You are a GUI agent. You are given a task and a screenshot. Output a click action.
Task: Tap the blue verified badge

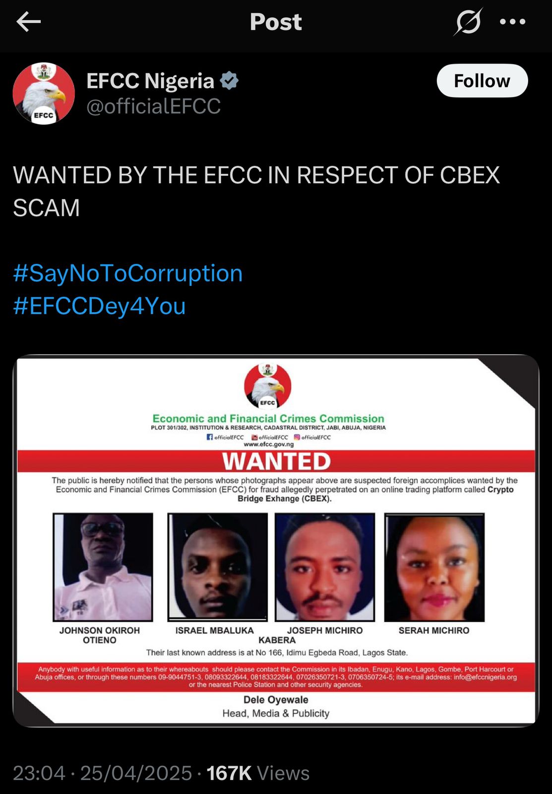(229, 80)
